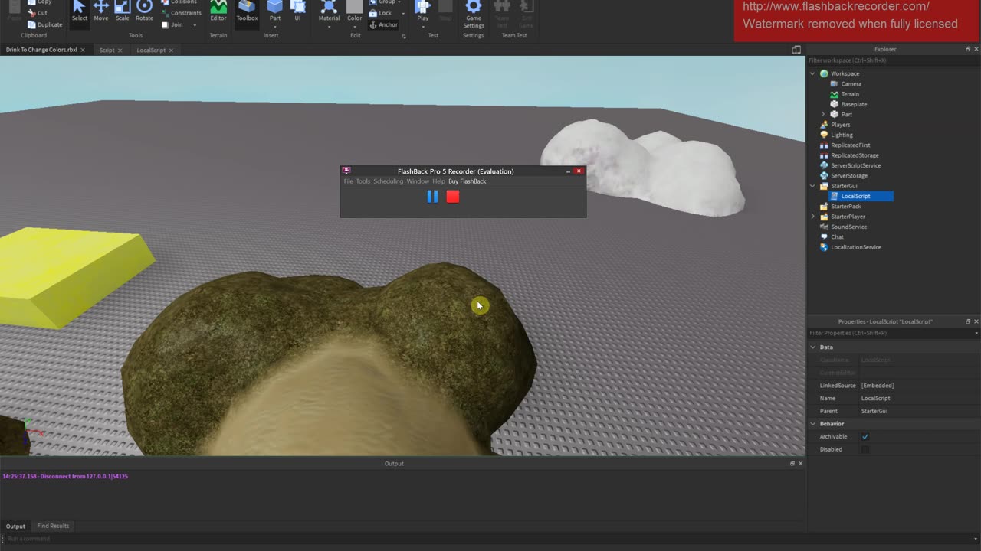
Task: Activate the Rotate tool
Action: coord(144,11)
